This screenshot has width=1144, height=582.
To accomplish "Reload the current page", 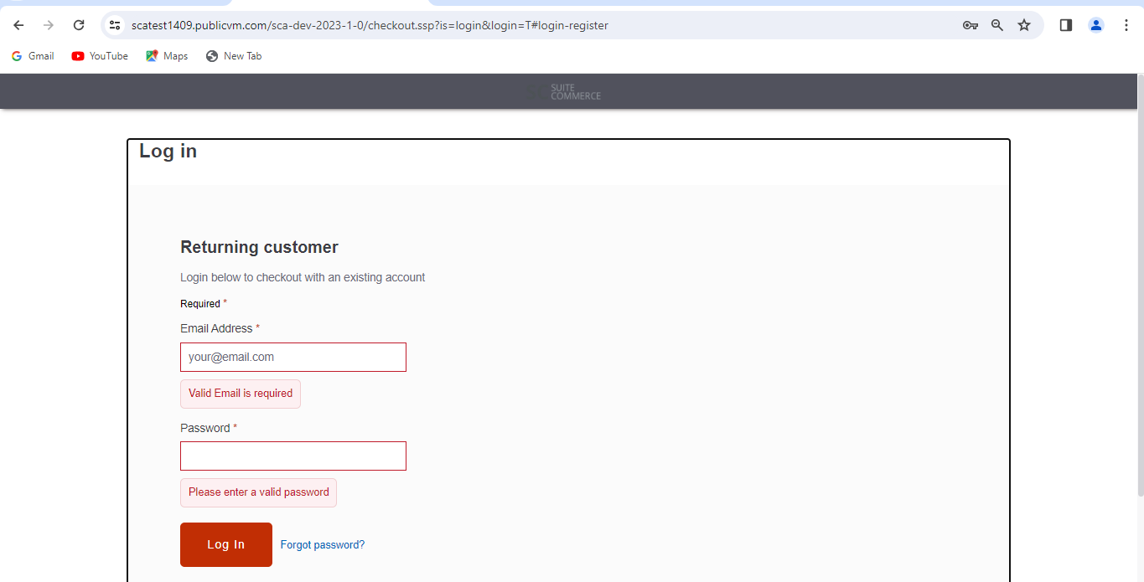I will click(x=79, y=25).
